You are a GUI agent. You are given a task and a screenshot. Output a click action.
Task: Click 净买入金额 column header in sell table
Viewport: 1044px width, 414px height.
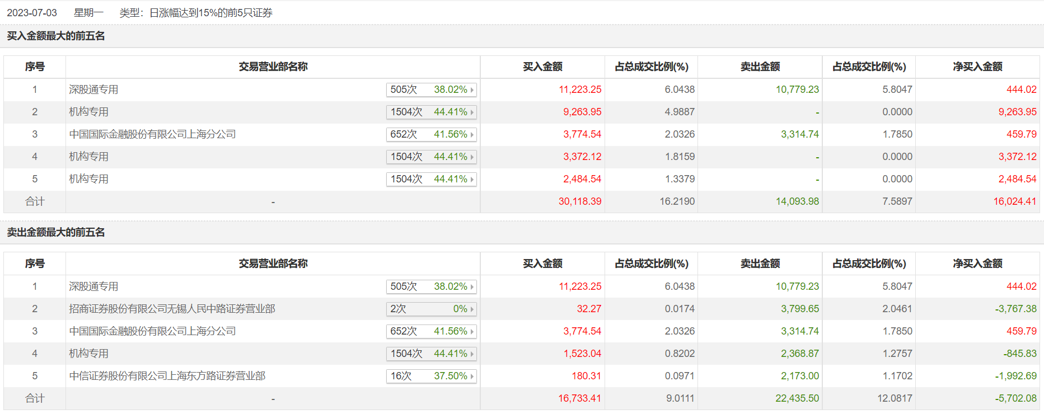977,264
